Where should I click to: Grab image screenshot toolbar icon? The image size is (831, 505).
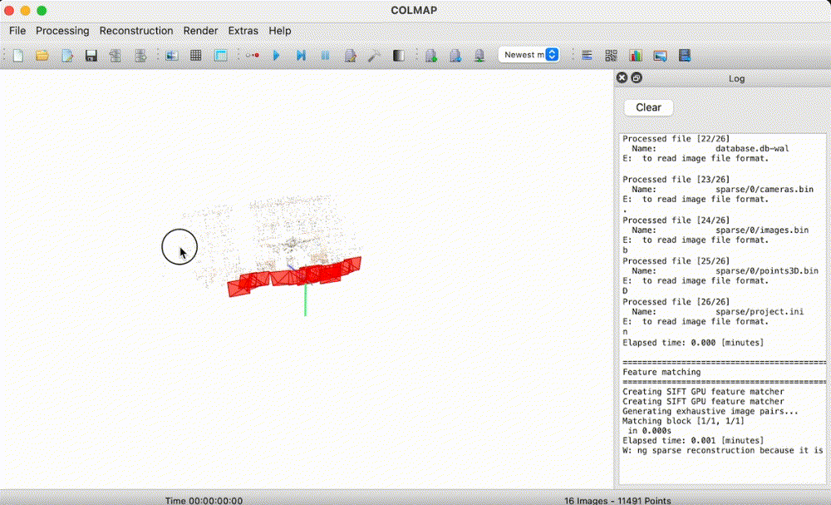coord(660,55)
